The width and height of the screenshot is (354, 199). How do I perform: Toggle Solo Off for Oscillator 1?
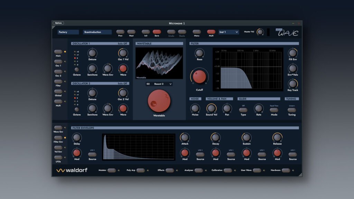coord(122,44)
